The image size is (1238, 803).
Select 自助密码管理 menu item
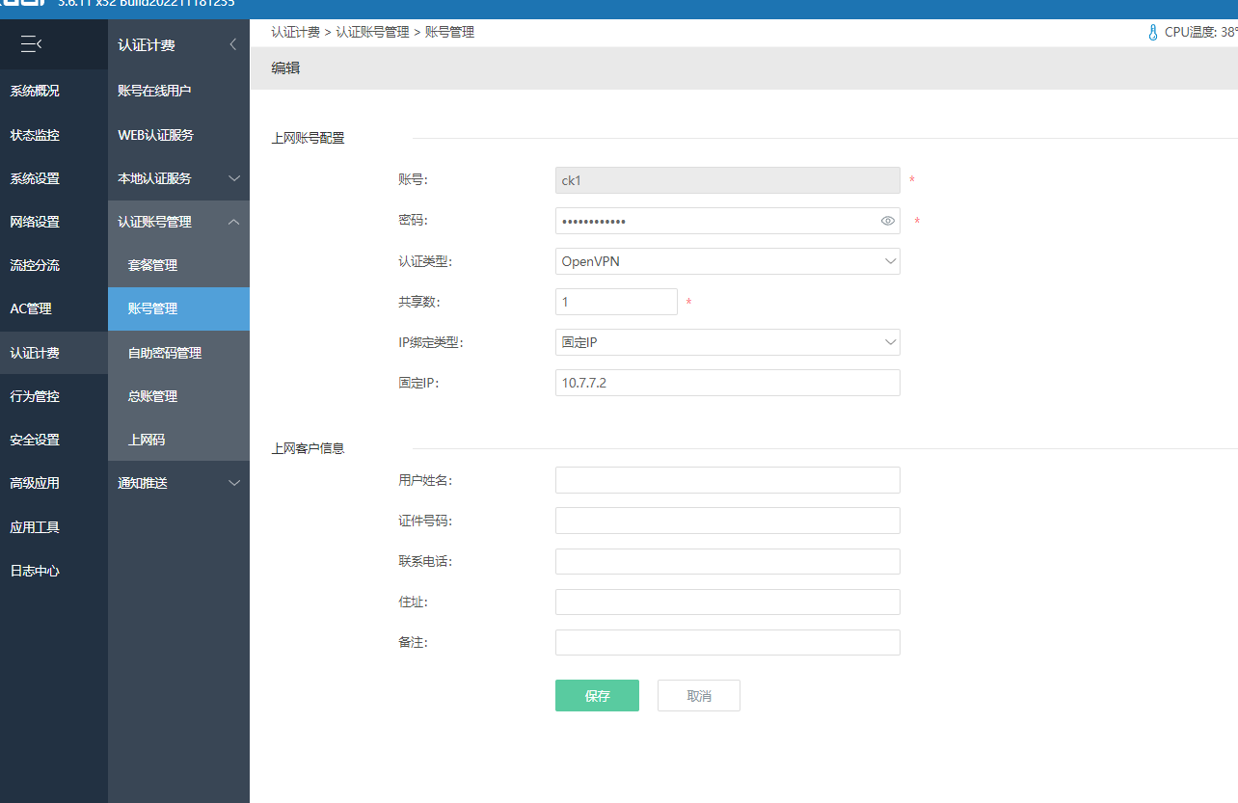[165, 353]
